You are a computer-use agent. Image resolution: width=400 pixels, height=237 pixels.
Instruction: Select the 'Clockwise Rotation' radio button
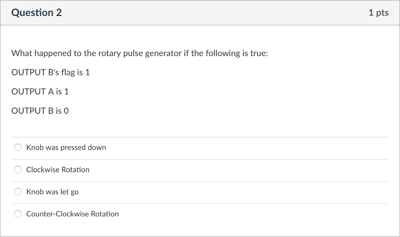pyautogui.click(x=18, y=170)
